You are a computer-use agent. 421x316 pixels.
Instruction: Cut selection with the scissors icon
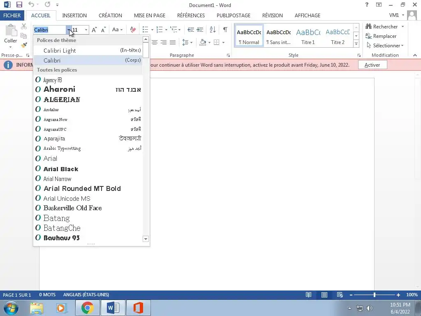(24, 26)
